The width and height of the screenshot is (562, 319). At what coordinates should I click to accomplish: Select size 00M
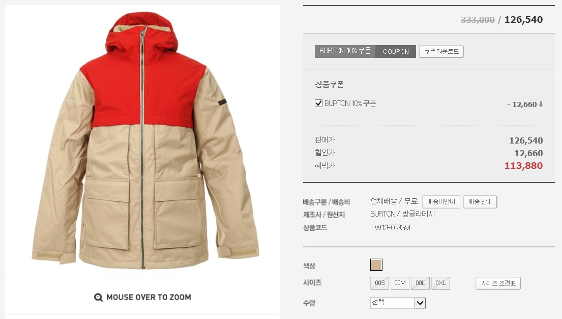pyautogui.click(x=400, y=283)
